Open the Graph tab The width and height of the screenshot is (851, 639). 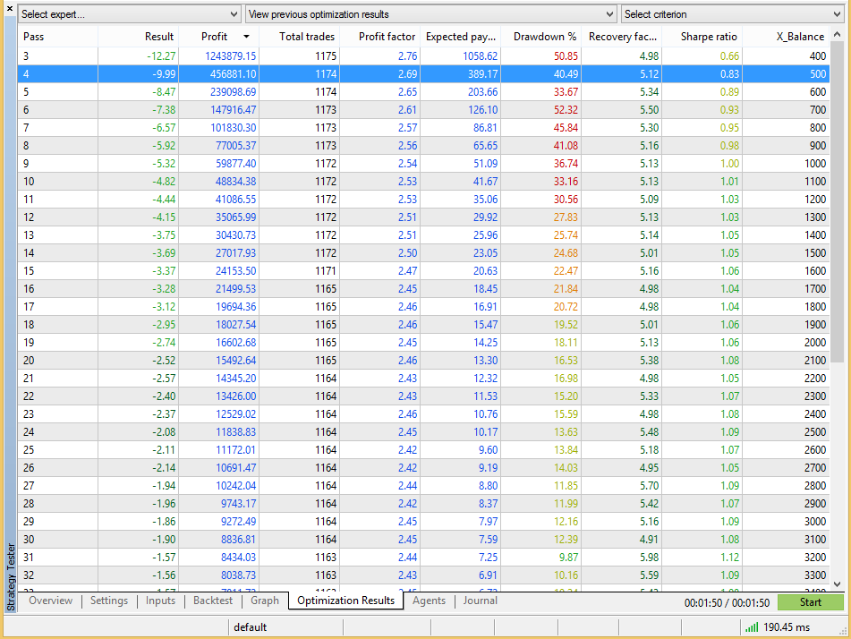(265, 601)
